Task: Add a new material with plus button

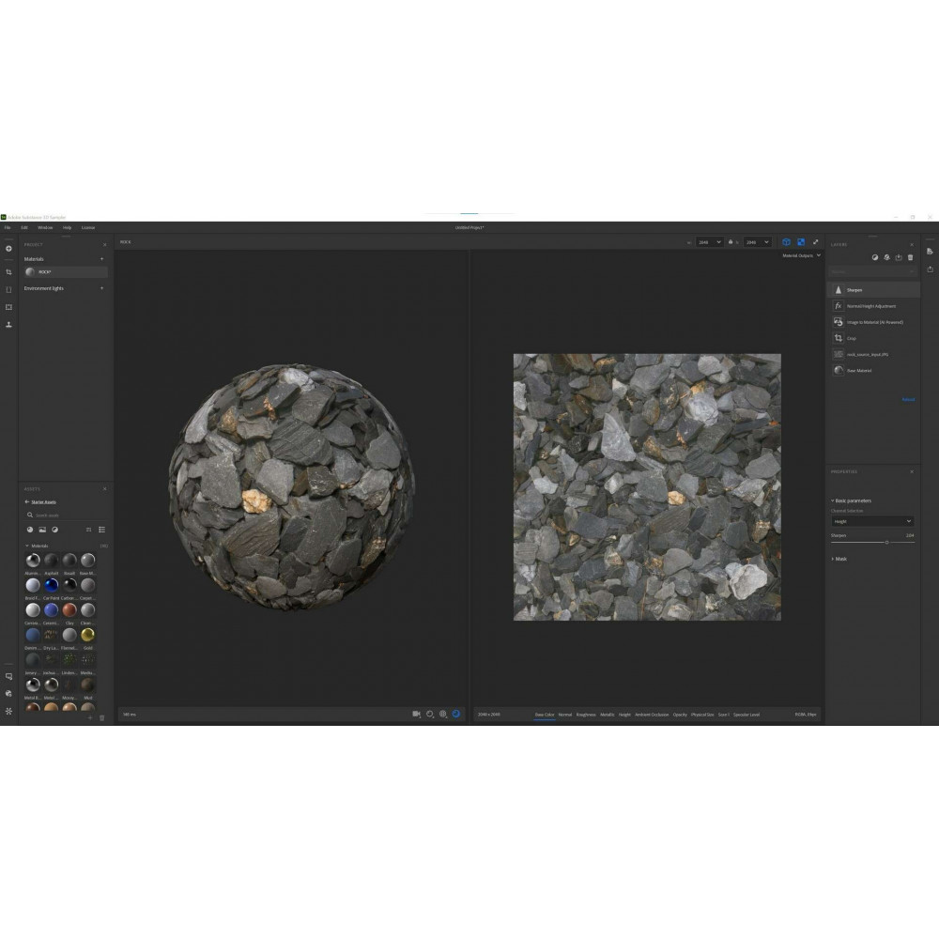Action: pyautogui.click(x=102, y=258)
